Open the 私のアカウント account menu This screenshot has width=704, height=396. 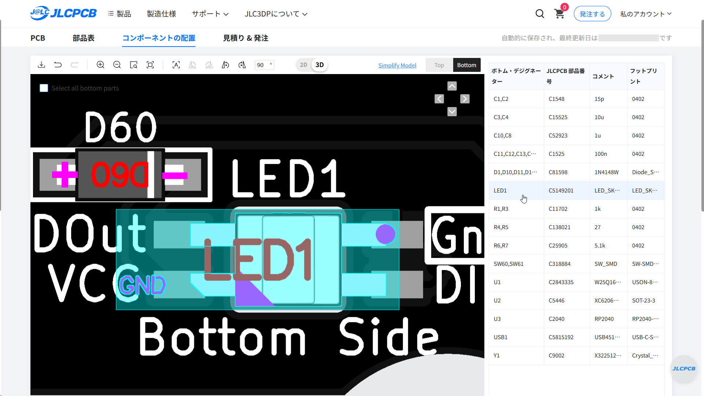pyautogui.click(x=646, y=14)
